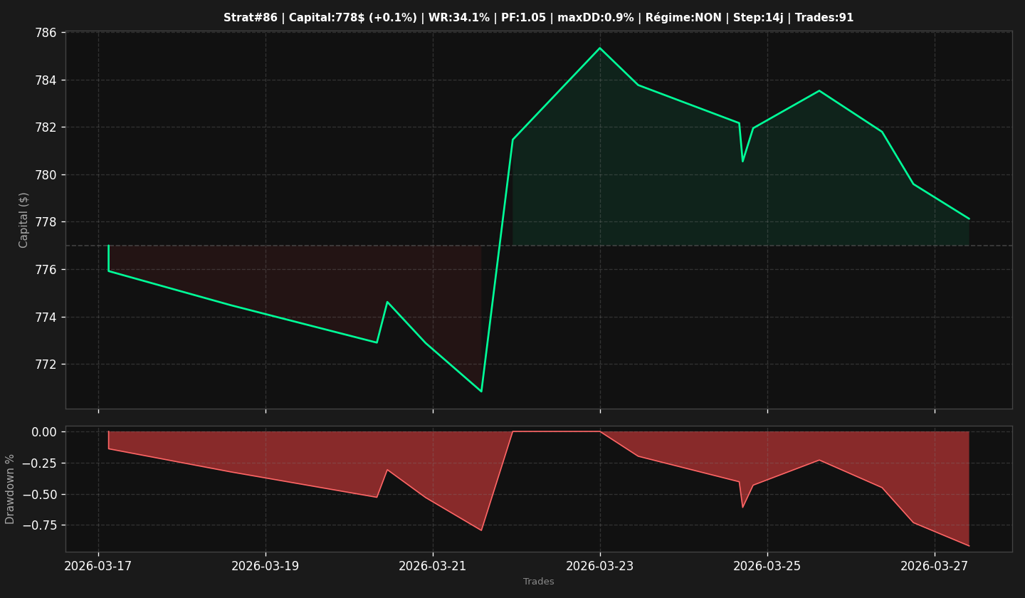Click the "Trades" x-axis label
This screenshot has width=1025, height=598.
tap(539, 582)
